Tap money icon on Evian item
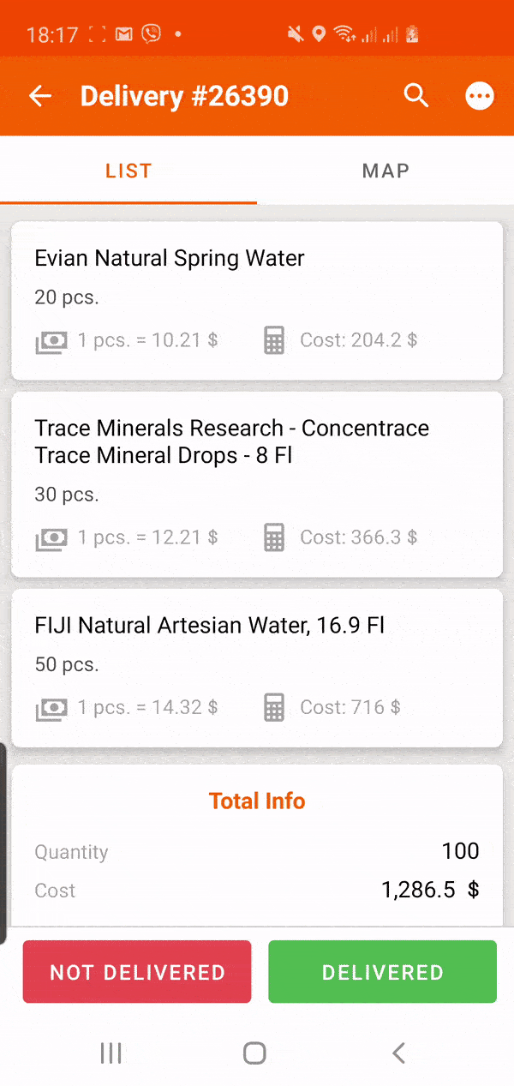 51,342
